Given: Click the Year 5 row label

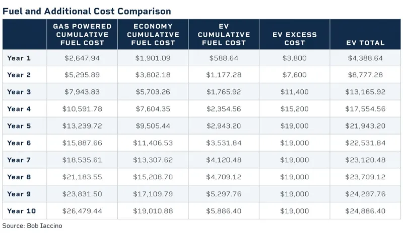Looking at the screenshot, I should (19, 126).
